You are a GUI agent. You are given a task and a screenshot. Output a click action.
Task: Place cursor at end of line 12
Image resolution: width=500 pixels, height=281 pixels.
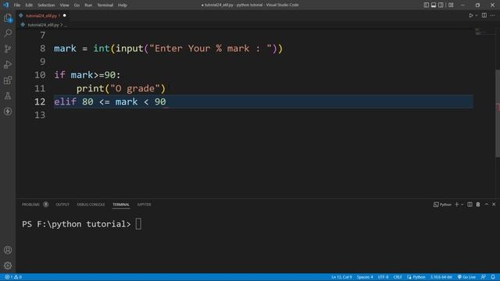[x=166, y=101]
